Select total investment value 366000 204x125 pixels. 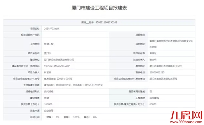(x=48, y=104)
